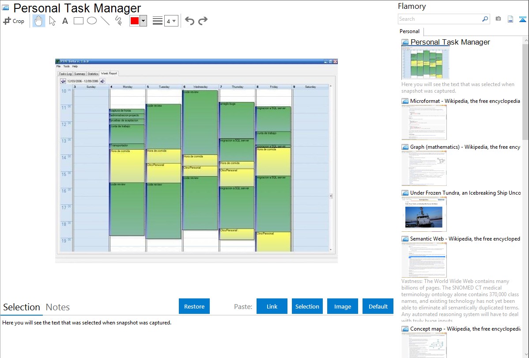This screenshot has height=358, width=529.
Task: Click the Graph (mathematics) - Wikipedia title
Action: [465, 147]
